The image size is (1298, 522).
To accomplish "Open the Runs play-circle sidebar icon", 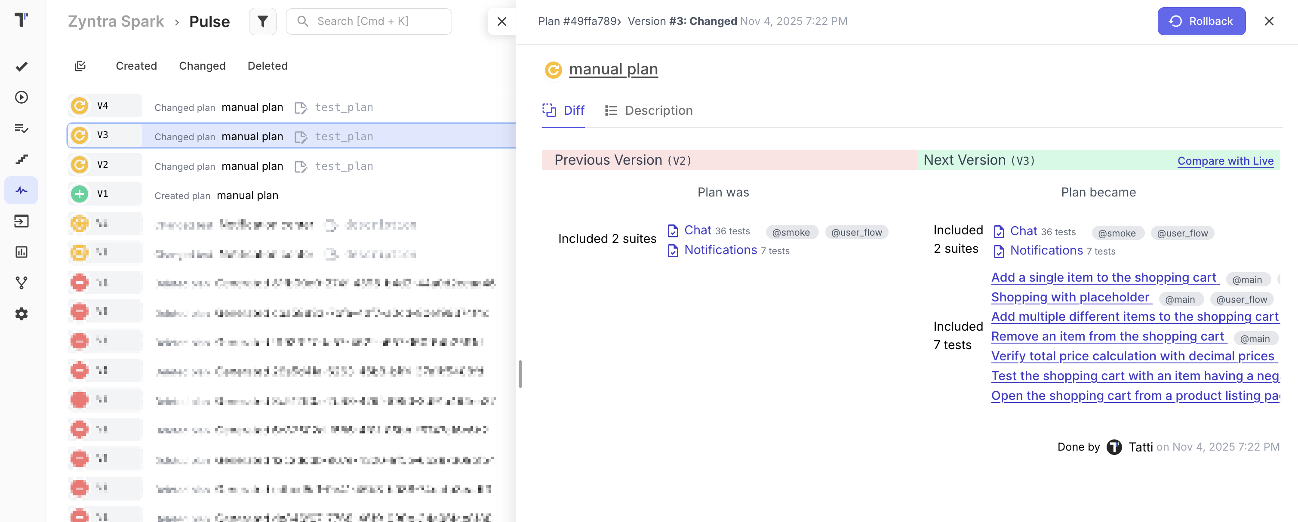I will (x=21, y=97).
